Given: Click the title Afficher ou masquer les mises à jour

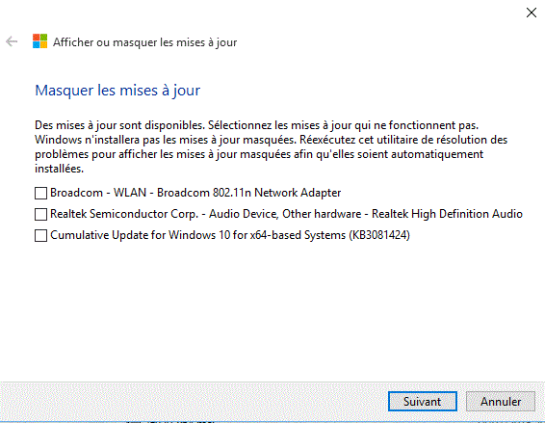Looking at the screenshot, I should [145, 42].
